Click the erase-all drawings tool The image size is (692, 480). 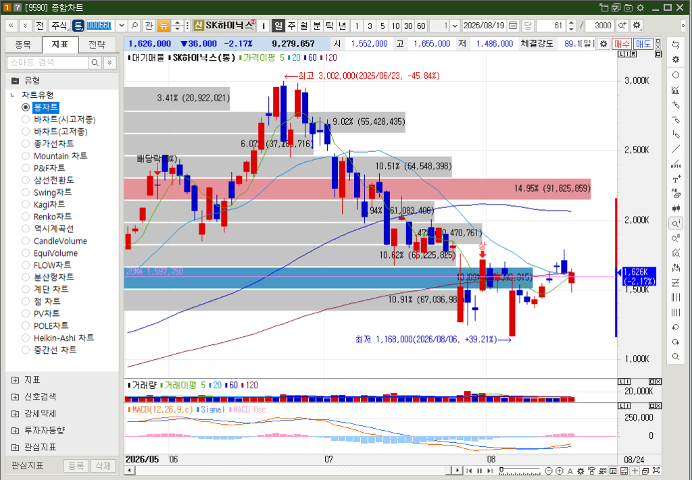coord(676,194)
